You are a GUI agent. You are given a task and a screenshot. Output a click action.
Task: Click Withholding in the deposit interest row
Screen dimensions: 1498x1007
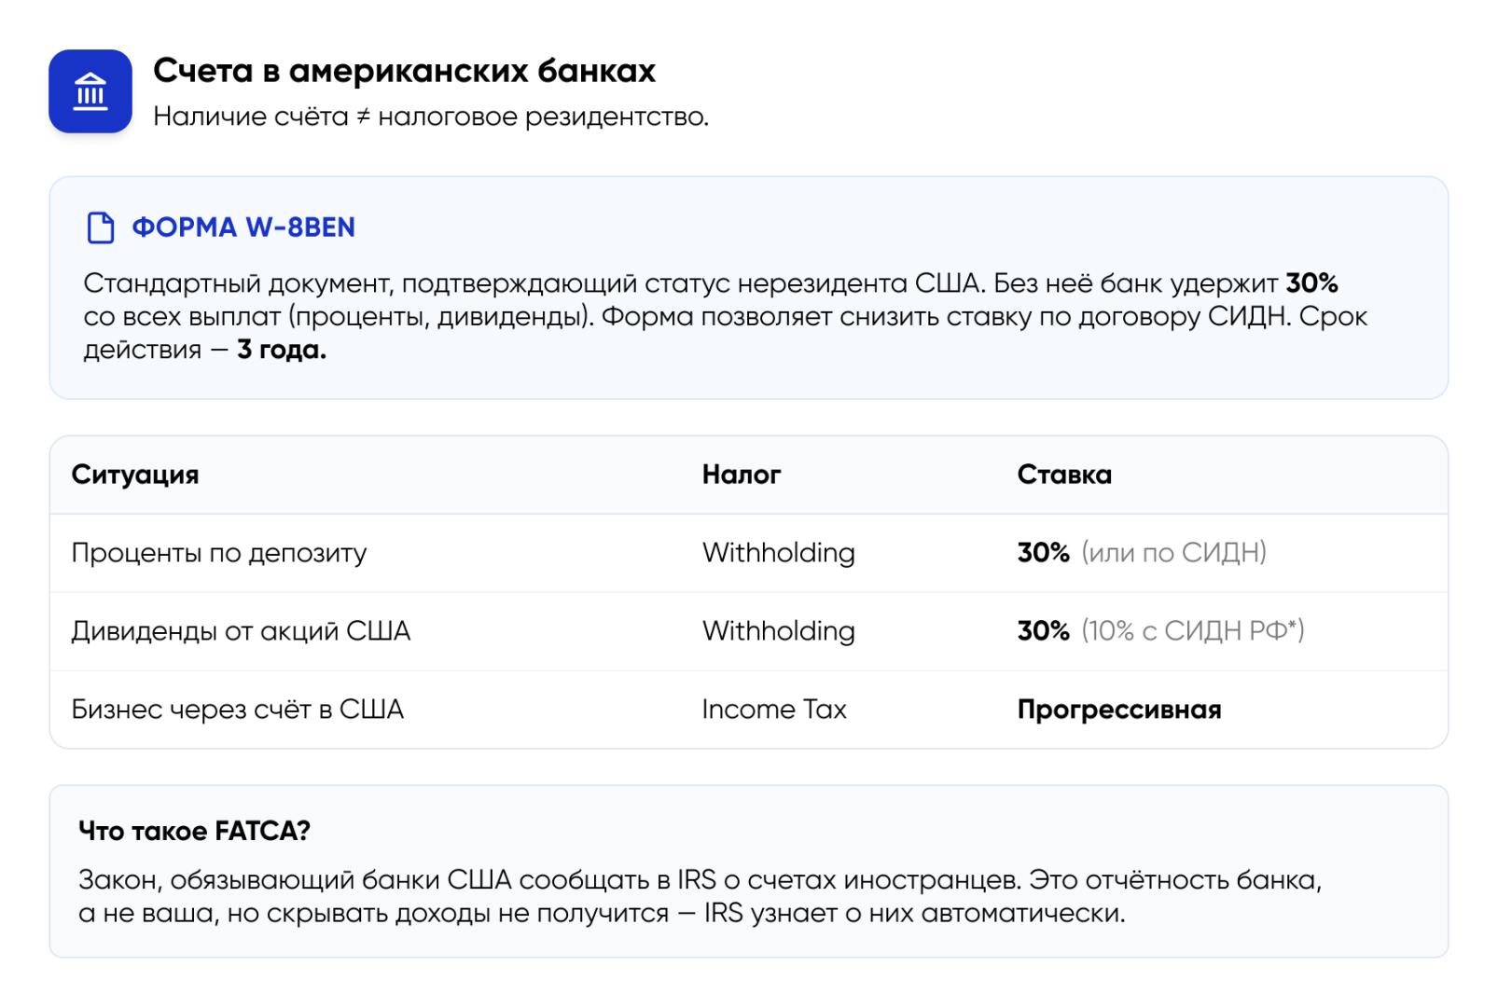[x=778, y=553]
